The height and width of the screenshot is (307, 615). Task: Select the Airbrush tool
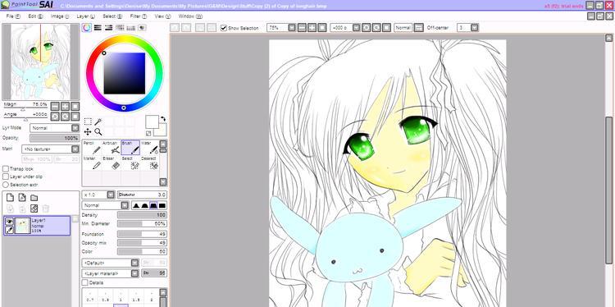click(111, 148)
